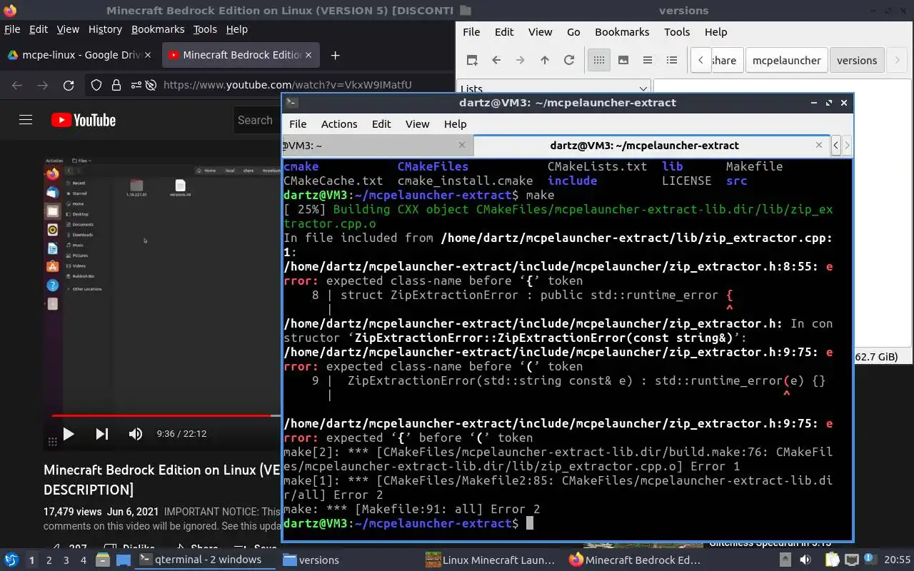
Task: Open terminal Actions menu
Action: pyautogui.click(x=339, y=123)
